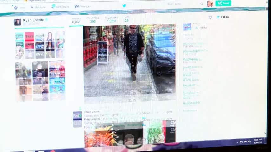Click the taskbar volume speaker icon
Image resolution: width=271 pixels, height=152 pixels.
coord(249,142)
